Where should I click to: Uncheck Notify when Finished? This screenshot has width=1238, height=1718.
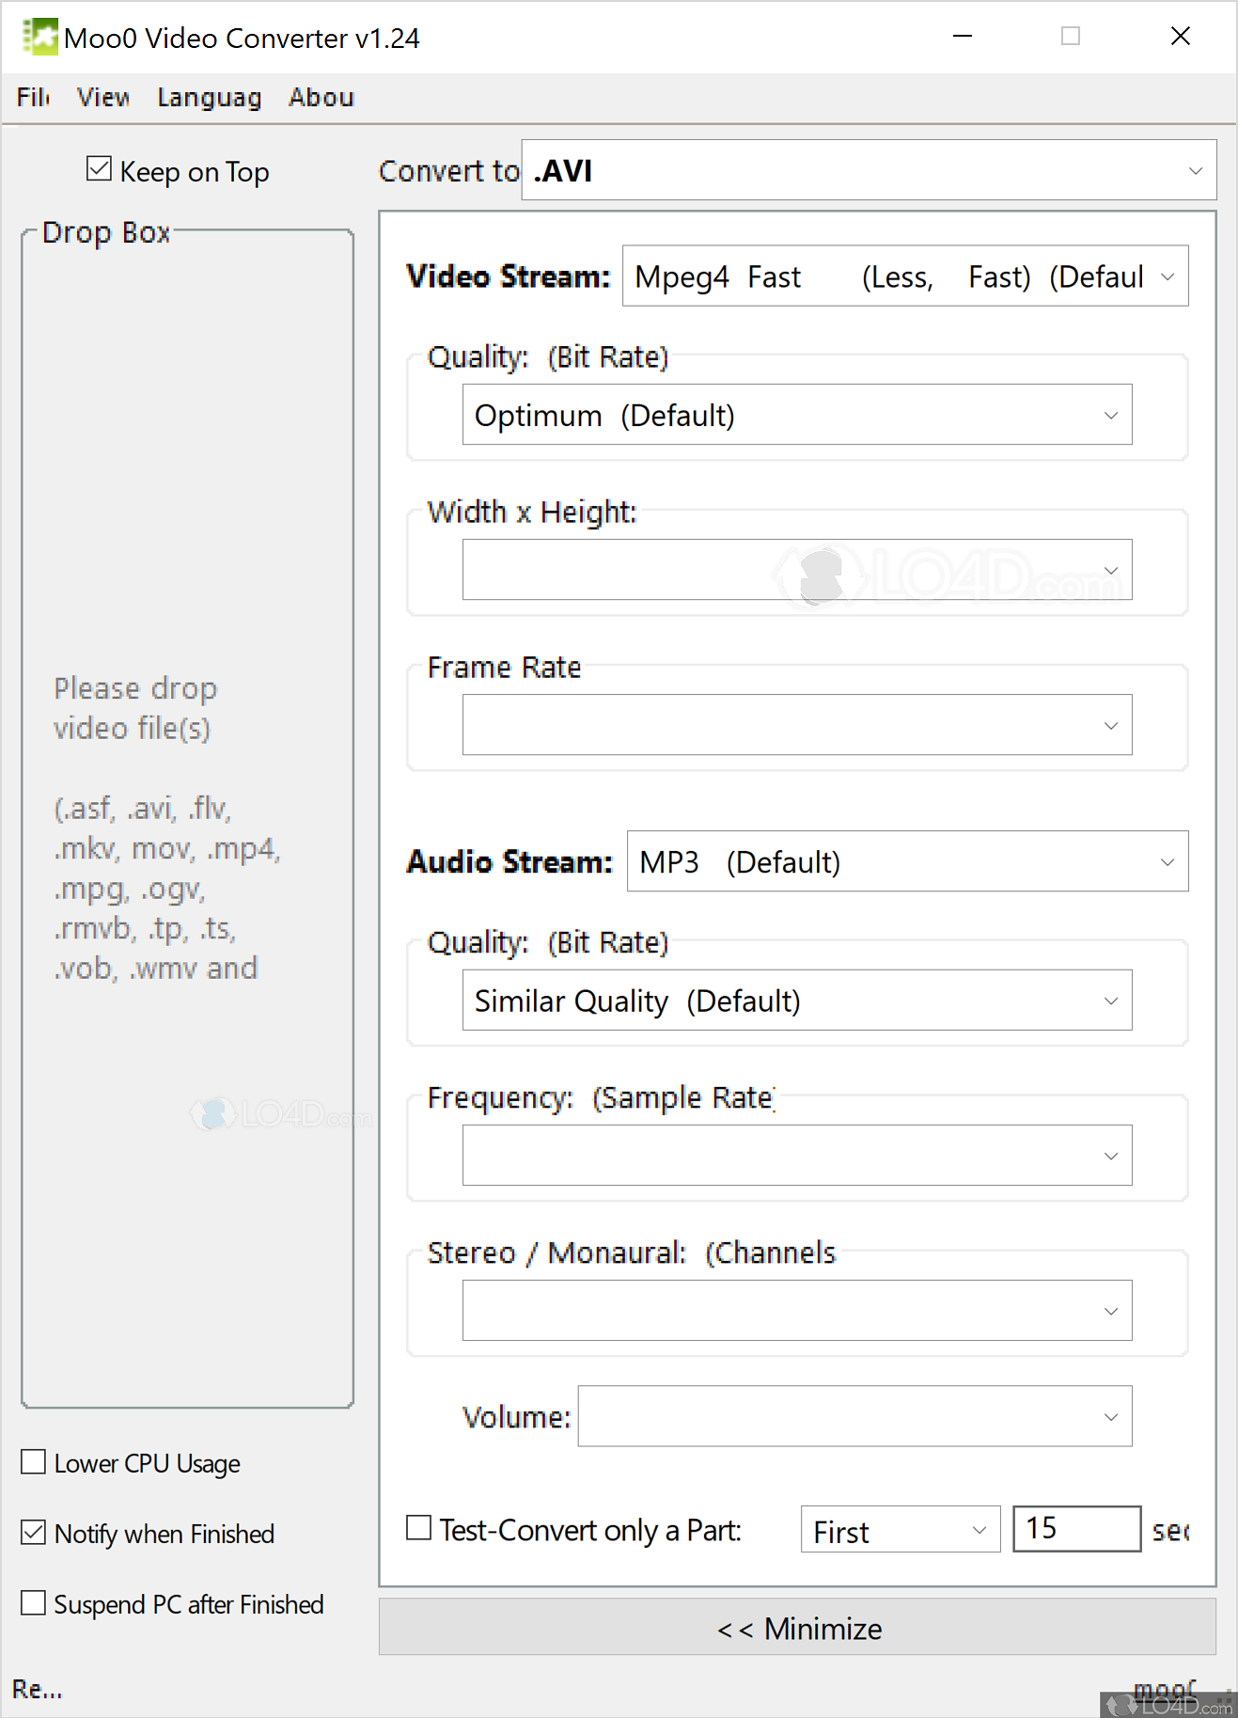pyautogui.click(x=34, y=1533)
